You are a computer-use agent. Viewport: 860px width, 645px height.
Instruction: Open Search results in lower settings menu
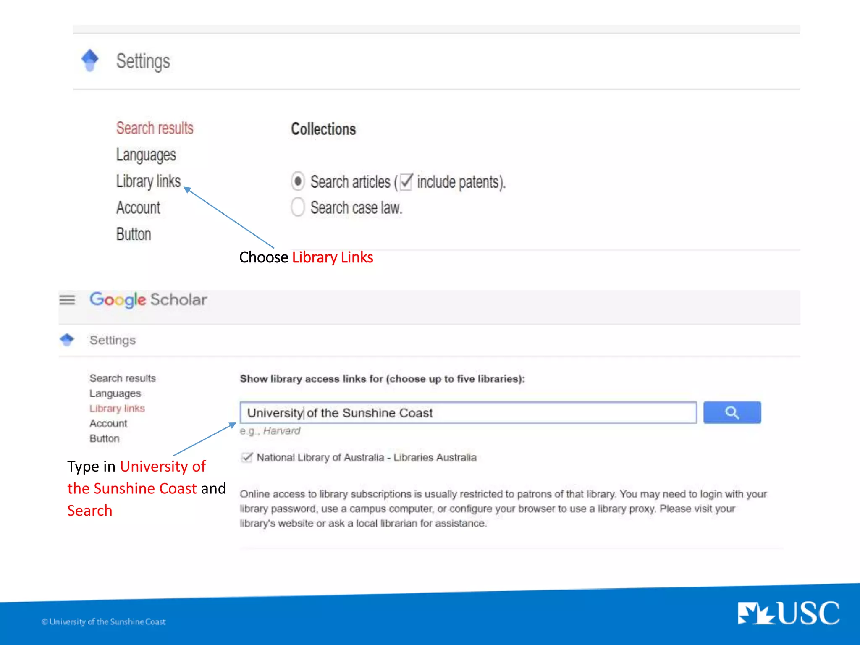tap(123, 378)
